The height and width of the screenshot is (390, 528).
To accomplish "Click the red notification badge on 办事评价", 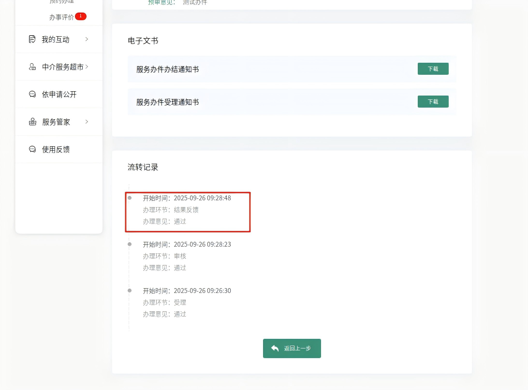I will coord(81,16).
